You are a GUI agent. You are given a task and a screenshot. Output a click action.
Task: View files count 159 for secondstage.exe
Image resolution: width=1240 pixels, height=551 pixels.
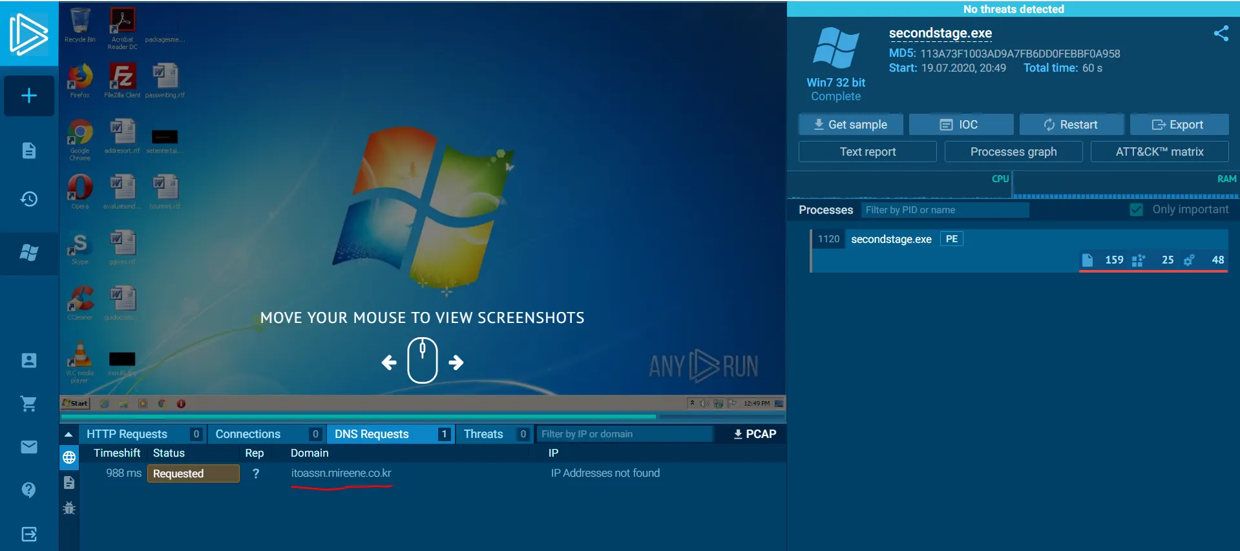[1103, 260]
